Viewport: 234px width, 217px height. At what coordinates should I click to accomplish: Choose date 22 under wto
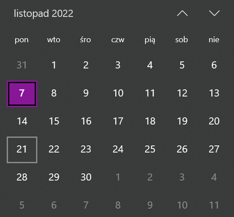click(54, 149)
